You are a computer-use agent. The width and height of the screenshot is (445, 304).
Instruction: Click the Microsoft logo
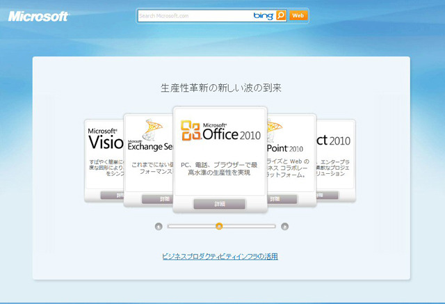point(39,16)
